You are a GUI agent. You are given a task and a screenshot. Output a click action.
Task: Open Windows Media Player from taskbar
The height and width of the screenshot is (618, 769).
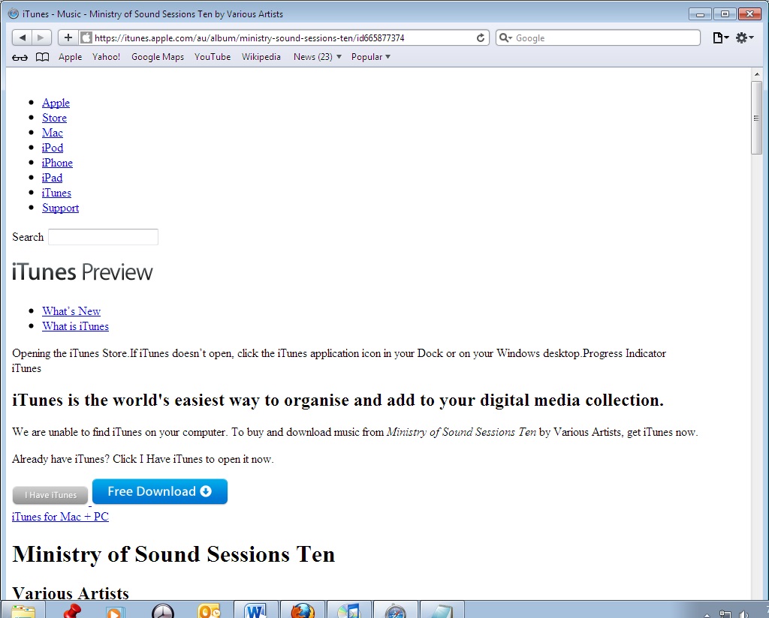[x=116, y=611]
